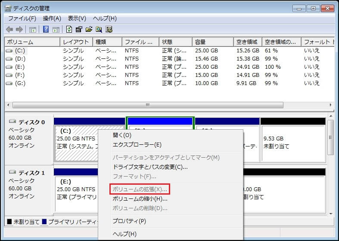Click the Disk Management title bar icon
The height and width of the screenshot is (241, 339).
[8, 9]
